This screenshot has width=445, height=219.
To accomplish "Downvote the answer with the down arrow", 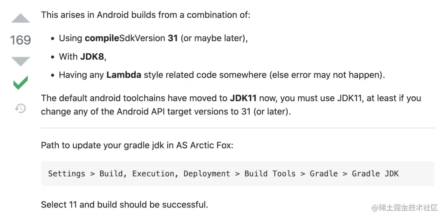I will click(x=21, y=61).
